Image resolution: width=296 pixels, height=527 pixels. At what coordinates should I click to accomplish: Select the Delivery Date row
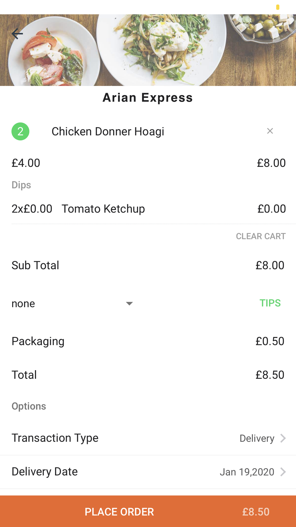tap(148, 472)
